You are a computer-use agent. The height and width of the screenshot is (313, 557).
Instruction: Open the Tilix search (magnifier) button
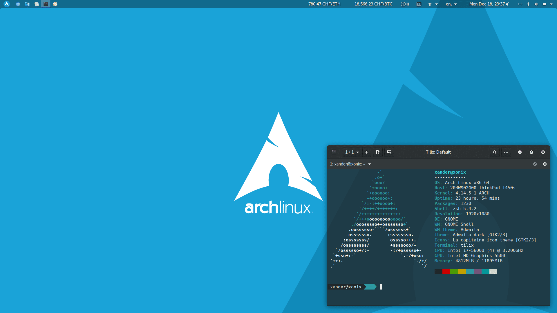[x=495, y=152]
